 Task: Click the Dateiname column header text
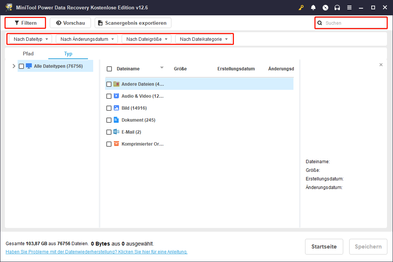(128, 69)
